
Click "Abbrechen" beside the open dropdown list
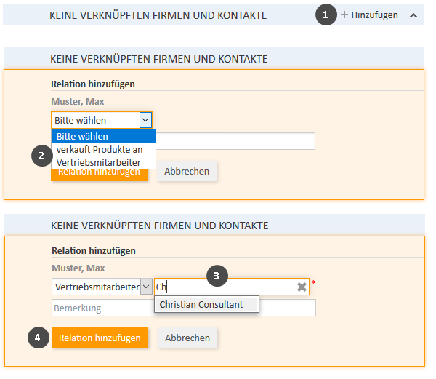[x=187, y=172]
